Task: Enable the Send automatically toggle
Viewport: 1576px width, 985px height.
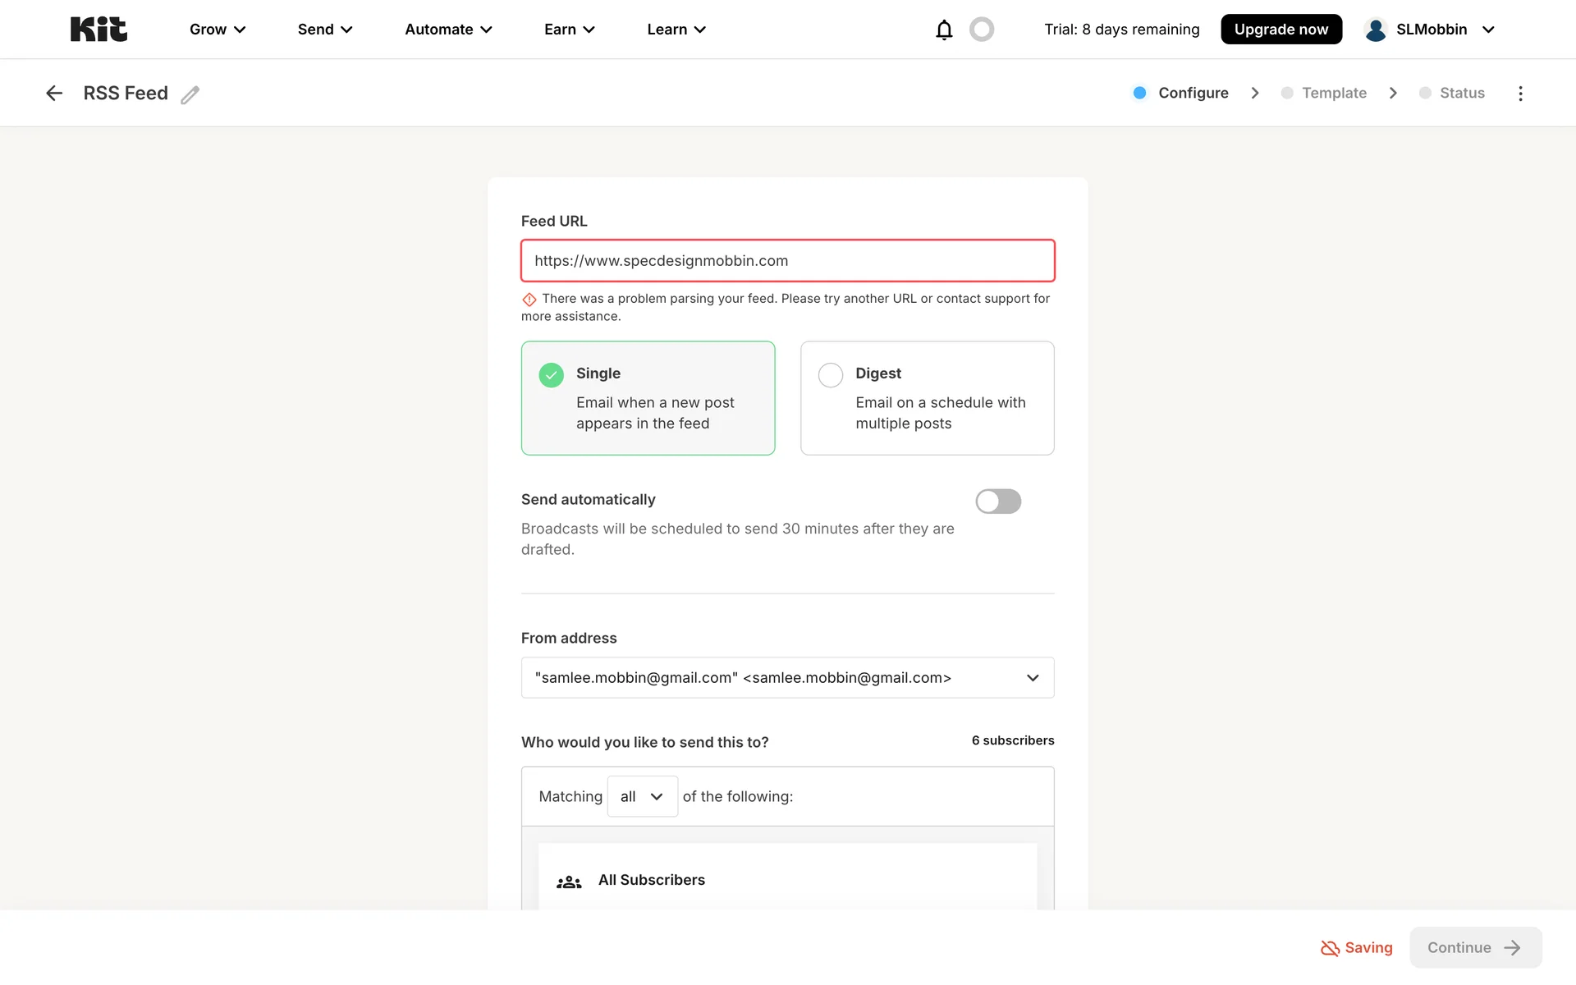Action: click(x=998, y=502)
